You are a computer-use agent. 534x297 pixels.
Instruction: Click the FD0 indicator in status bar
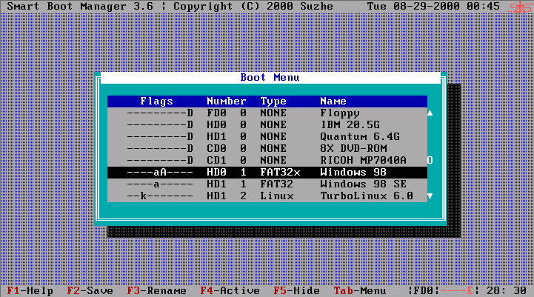(x=426, y=291)
